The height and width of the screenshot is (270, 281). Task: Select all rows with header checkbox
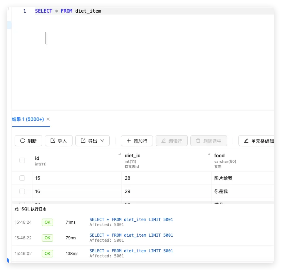click(22, 159)
